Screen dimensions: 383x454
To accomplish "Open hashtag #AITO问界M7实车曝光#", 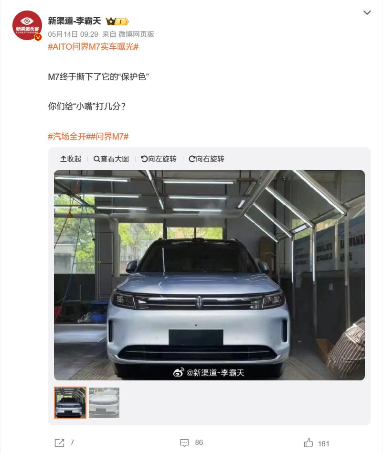I will (x=93, y=47).
